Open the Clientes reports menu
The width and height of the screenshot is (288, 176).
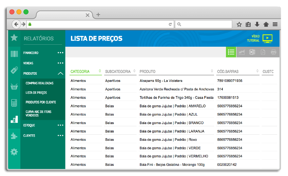click(29, 136)
